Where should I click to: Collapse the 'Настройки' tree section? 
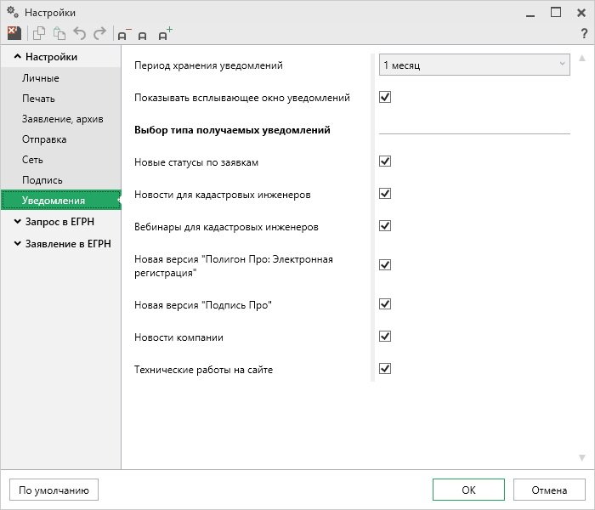[18, 57]
